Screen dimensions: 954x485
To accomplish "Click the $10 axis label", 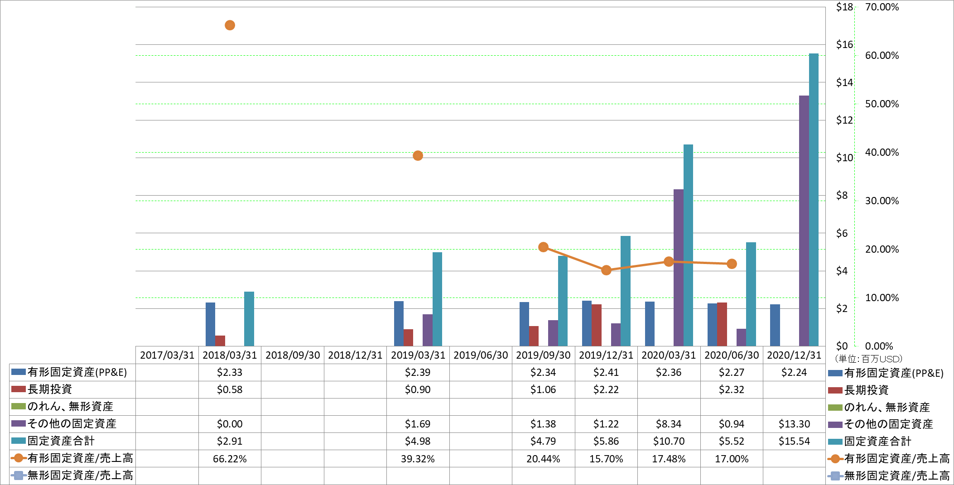I will pyautogui.click(x=844, y=158).
